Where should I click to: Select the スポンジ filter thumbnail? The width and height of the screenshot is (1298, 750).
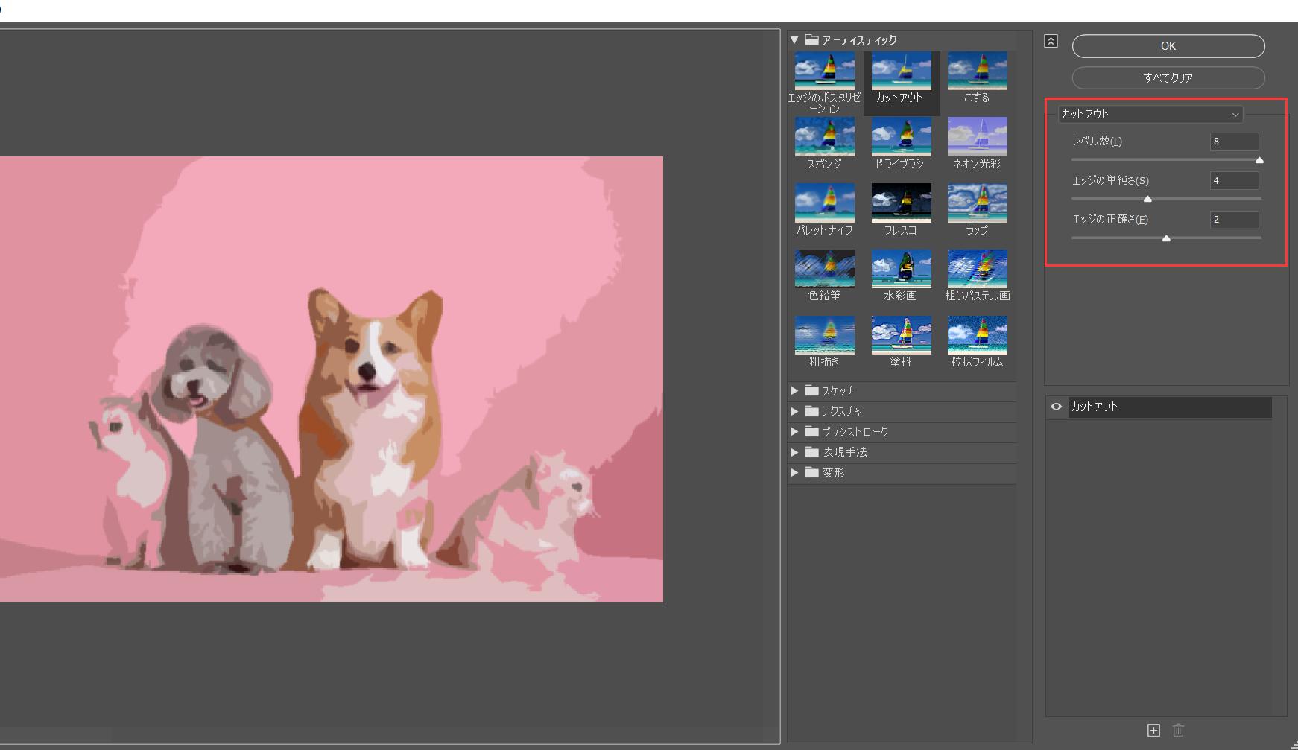tap(824, 137)
